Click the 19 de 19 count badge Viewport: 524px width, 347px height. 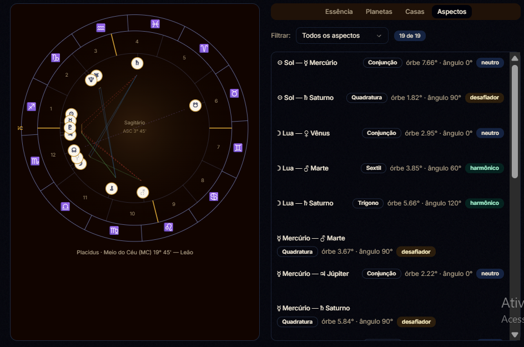(x=410, y=36)
